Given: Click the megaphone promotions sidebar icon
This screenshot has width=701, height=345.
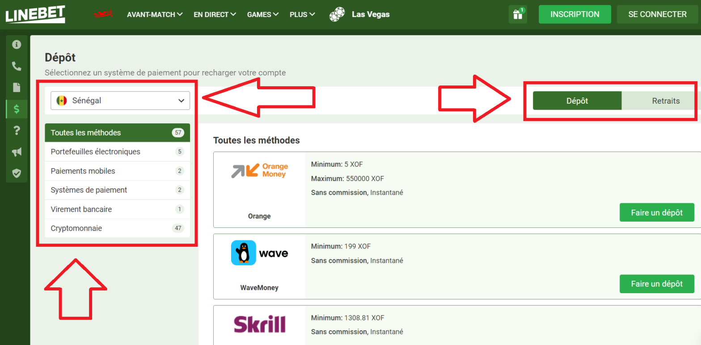Looking at the screenshot, I should click(x=17, y=152).
